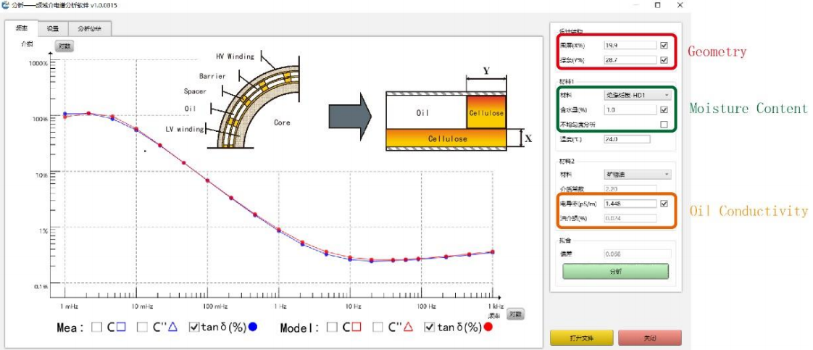Click the green analyze button
813x350 pixels.
[x=615, y=271]
